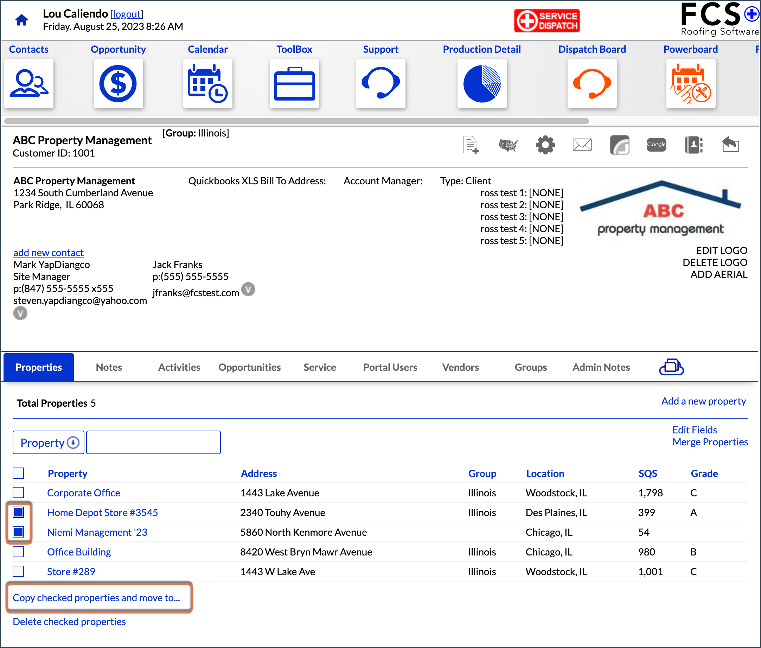
Task: Click the Merge Properties link
Action: click(x=710, y=441)
